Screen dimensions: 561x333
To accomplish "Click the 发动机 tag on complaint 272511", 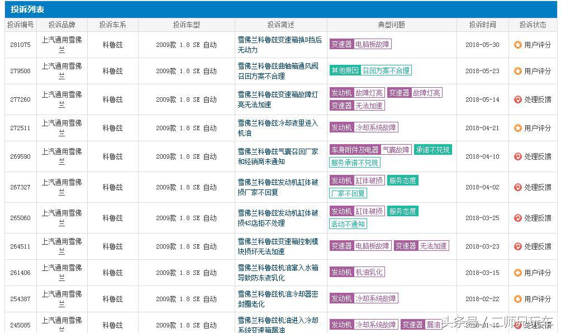I will coord(341,127).
